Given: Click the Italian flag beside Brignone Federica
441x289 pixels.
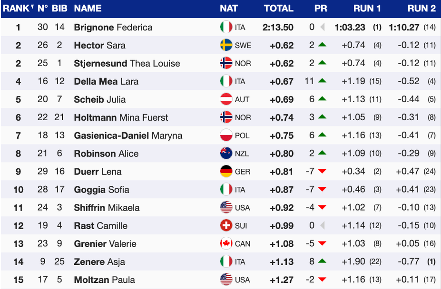Looking at the screenshot, I should click(226, 28).
